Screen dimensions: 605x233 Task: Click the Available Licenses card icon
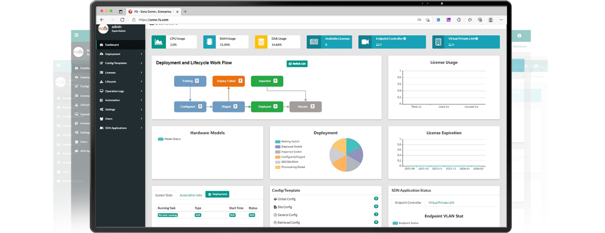tap(314, 42)
